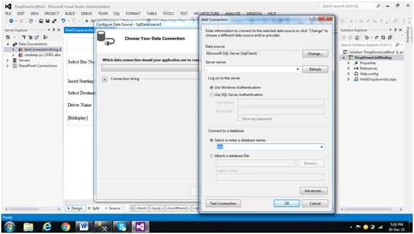Viewport: 414px width, 234px height.
Task: Click the Test Connection button
Action: pyautogui.click(x=223, y=203)
